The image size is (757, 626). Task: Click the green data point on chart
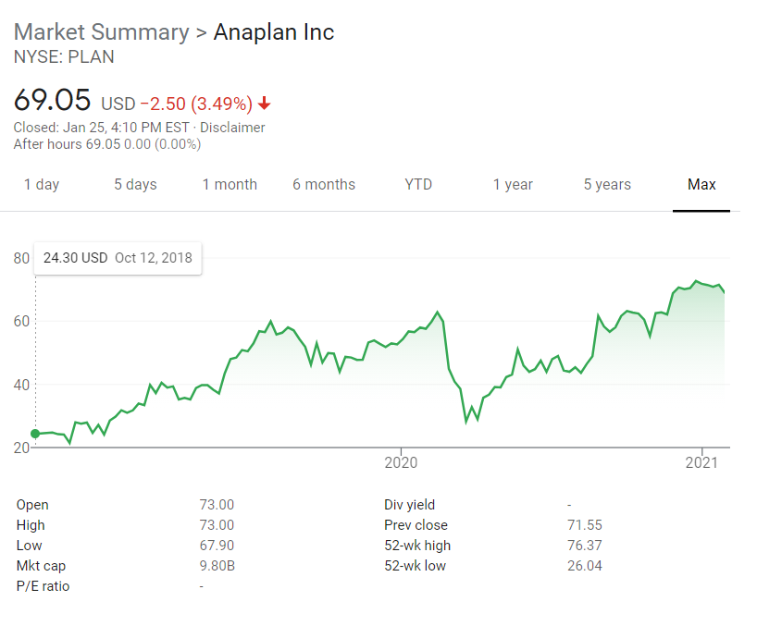coord(35,434)
